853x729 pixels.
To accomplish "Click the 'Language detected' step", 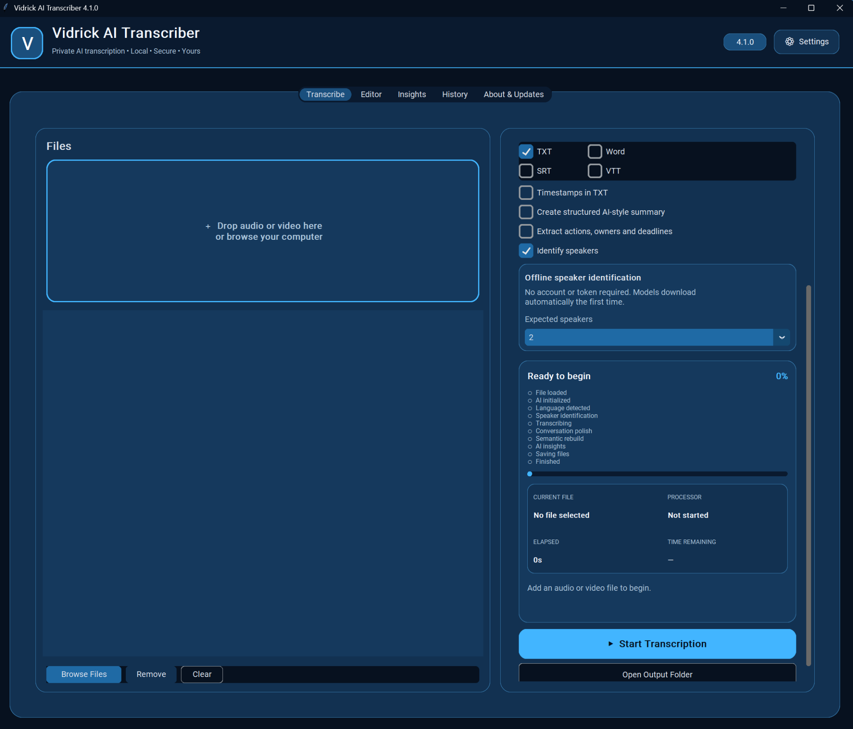I will pos(563,408).
